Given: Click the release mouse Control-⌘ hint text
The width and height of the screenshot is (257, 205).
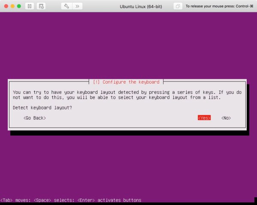Looking at the screenshot, I should click(x=220, y=6).
